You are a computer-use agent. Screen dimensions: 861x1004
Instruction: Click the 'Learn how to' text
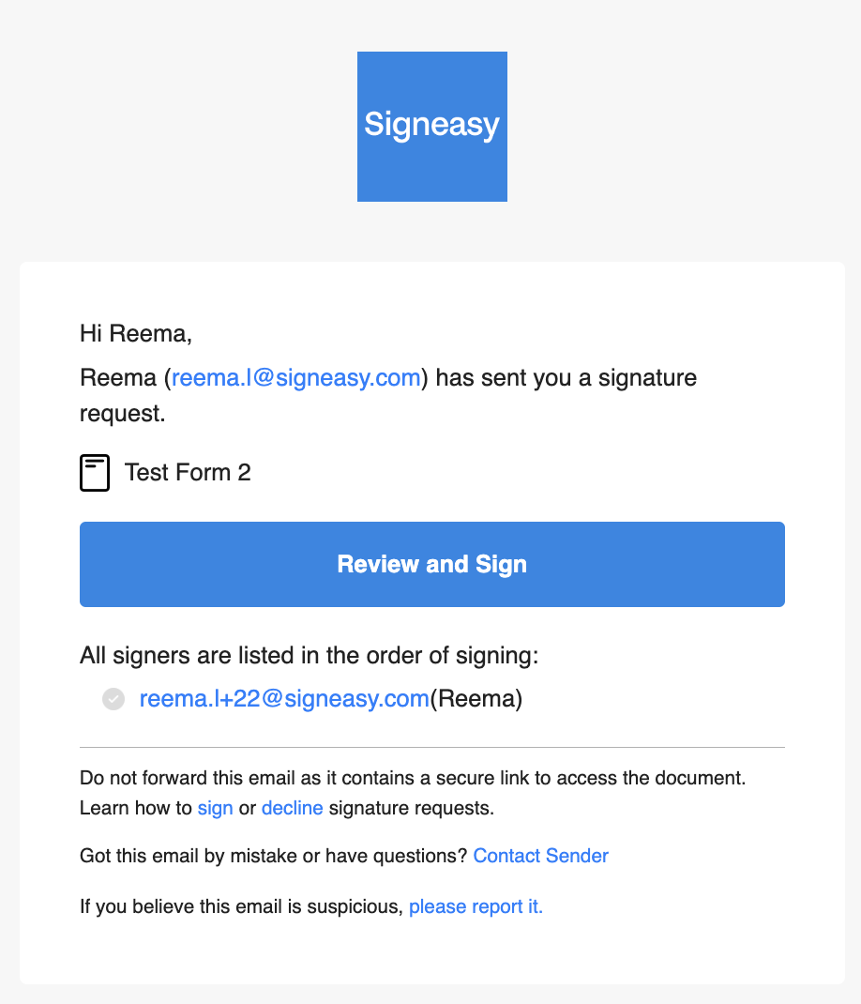point(136,808)
